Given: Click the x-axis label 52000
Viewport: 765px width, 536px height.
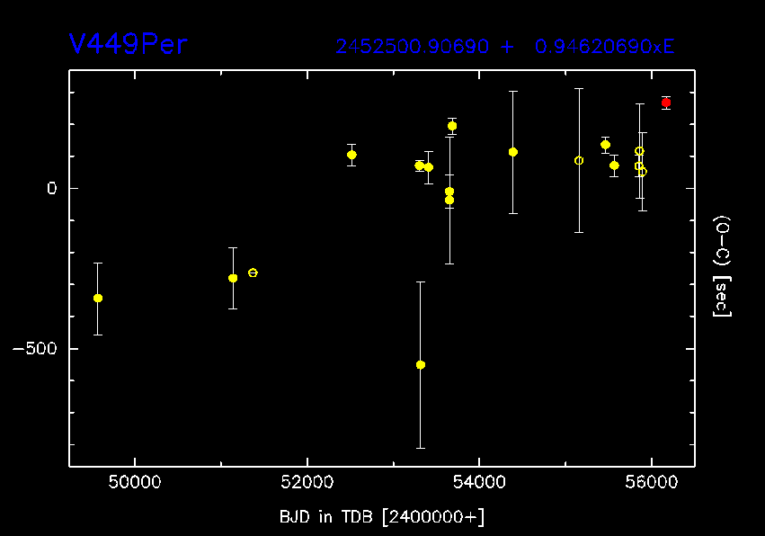Looking at the screenshot, I should (307, 483).
